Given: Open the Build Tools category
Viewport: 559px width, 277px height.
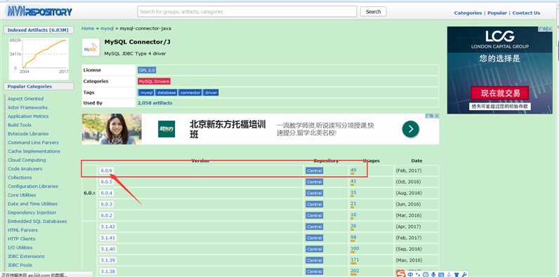Looking at the screenshot, I should (19, 126).
